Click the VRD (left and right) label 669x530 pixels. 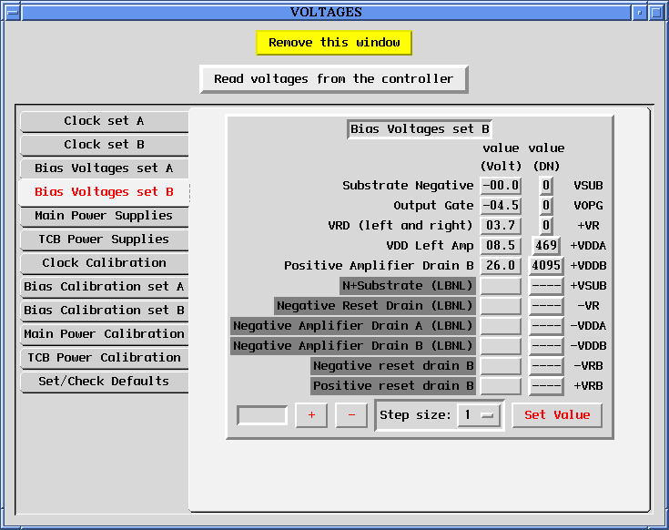400,226
